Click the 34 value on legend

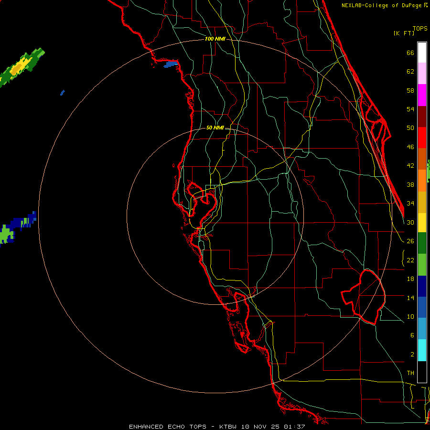[x=410, y=203]
